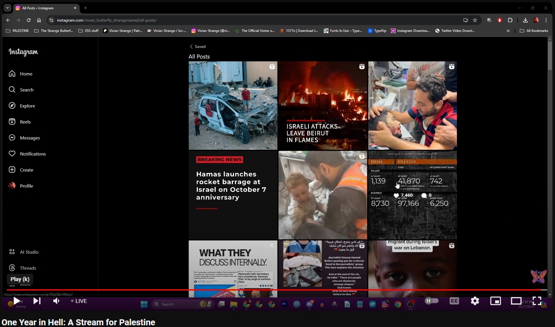Enter YouTube fullscreen mode
Viewport: 555px width, 327px height.
point(537,301)
